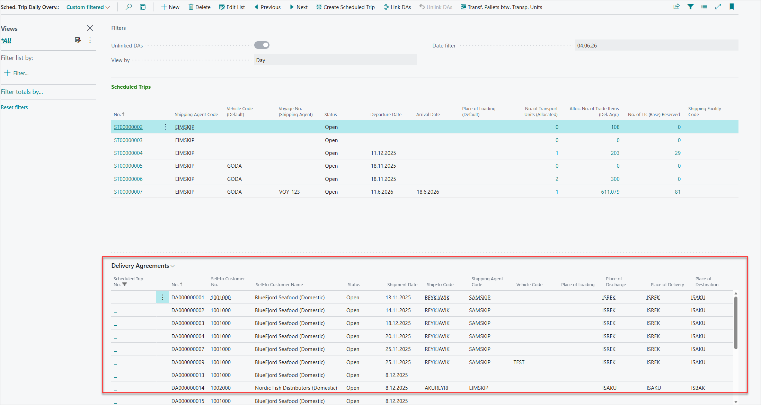The height and width of the screenshot is (405, 761).
Task: Add a filter with + Filter...
Action: [17, 73]
